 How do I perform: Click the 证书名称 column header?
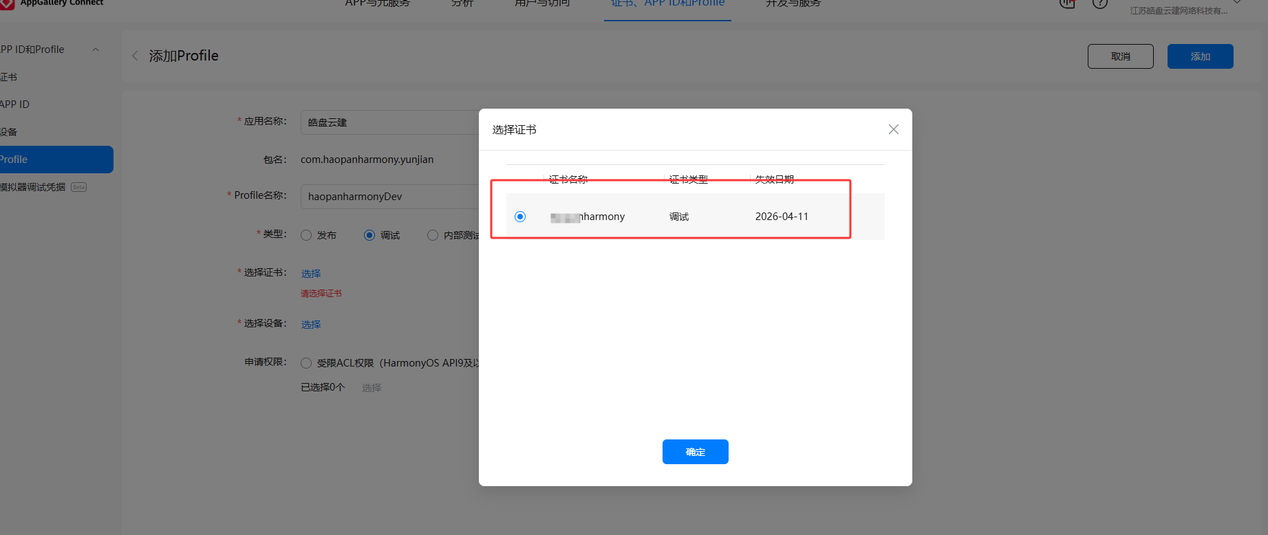(568, 179)
